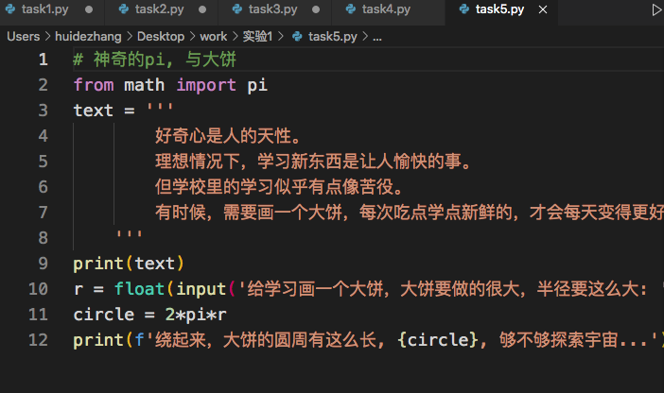Image resolution: width=664 pixels, height=393 pixels.
Task: Expand the Desktop breadcrumb dropdown
Action: (x=161, y=37)
